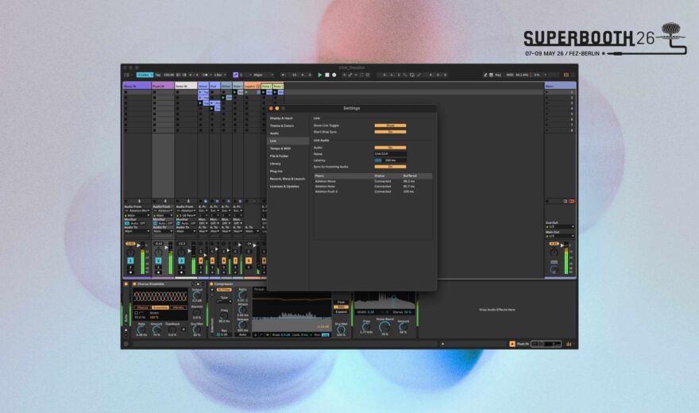Toggle track 2 activator button
Image resolution: width=699 pixels, height=413 pixels.
point(158,261)
